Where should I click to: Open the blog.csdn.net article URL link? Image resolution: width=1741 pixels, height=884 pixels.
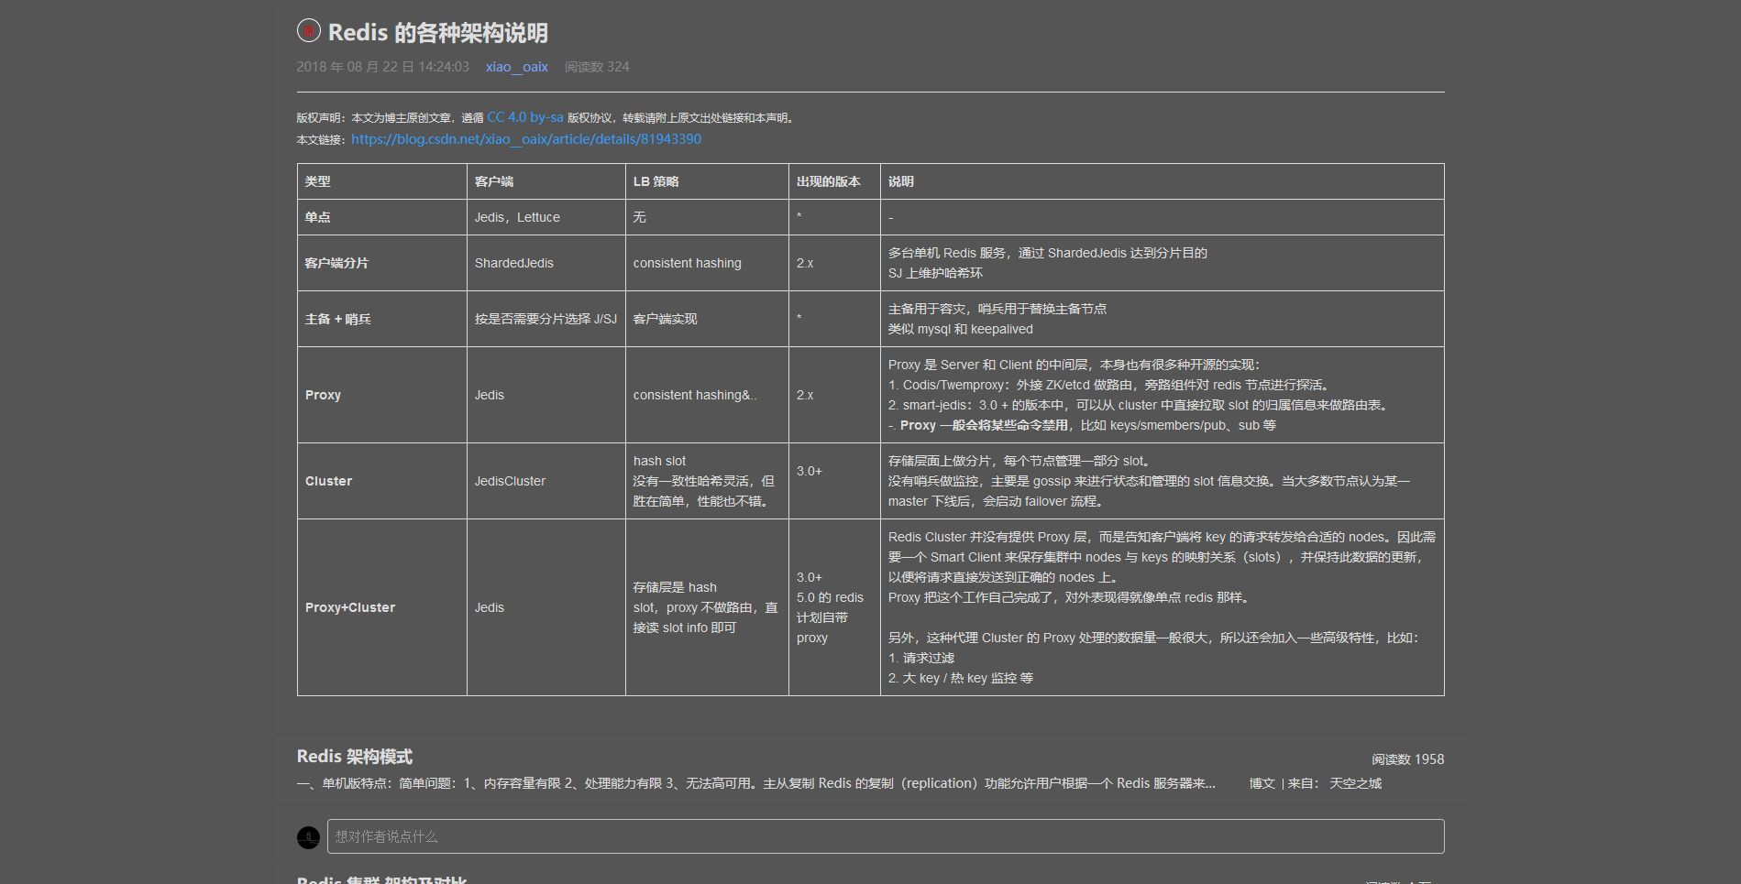pyautogui.click(x=526, y=139)
